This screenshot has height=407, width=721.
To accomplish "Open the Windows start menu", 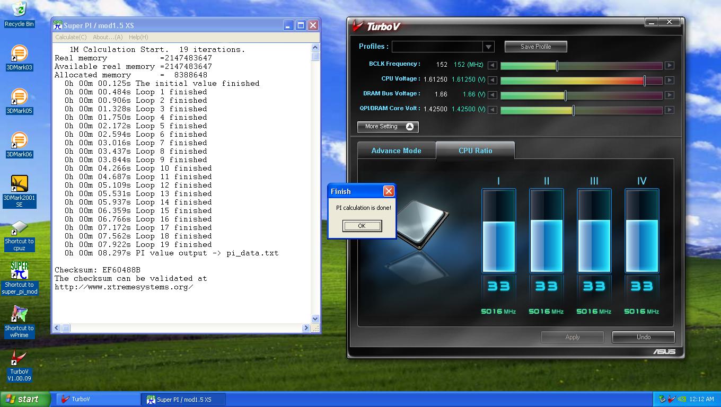I will [25, 399].
